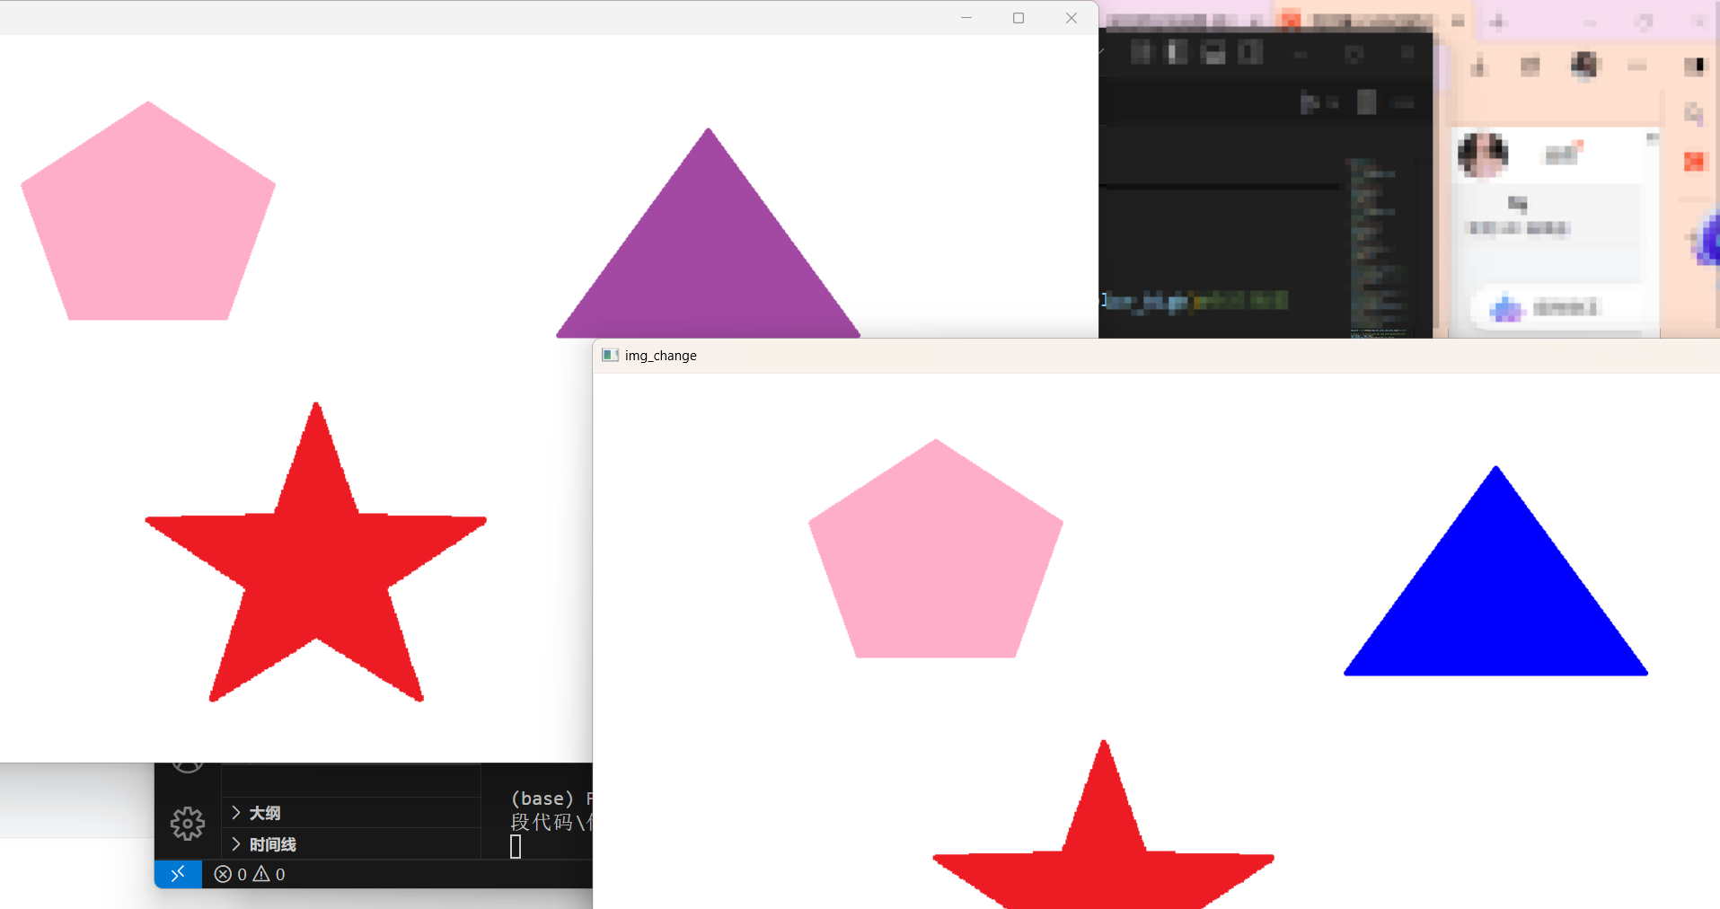This screenshot has width=1720, height=909.
Task: Close the original image window
Action: pyautogui.click(x=1072, y=18)
